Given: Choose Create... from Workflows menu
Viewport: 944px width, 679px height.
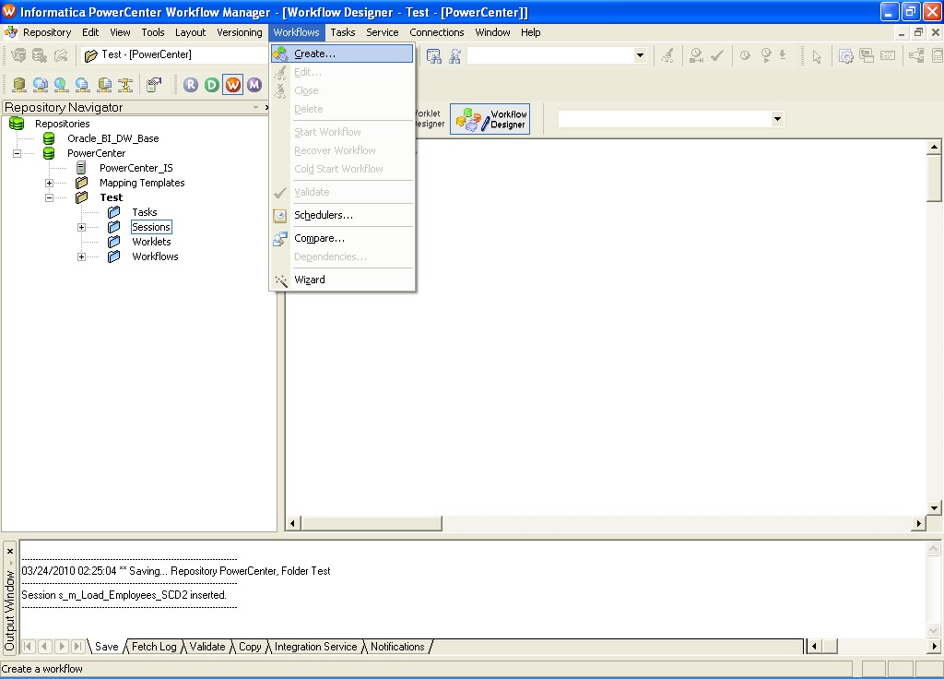Looking at the screenshot, I should (342, 54).
